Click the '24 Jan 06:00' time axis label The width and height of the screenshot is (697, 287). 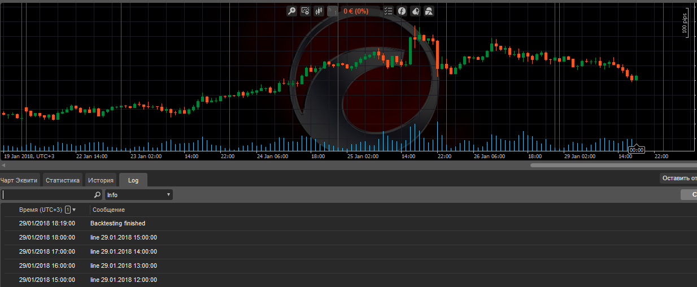coord(272,156)
